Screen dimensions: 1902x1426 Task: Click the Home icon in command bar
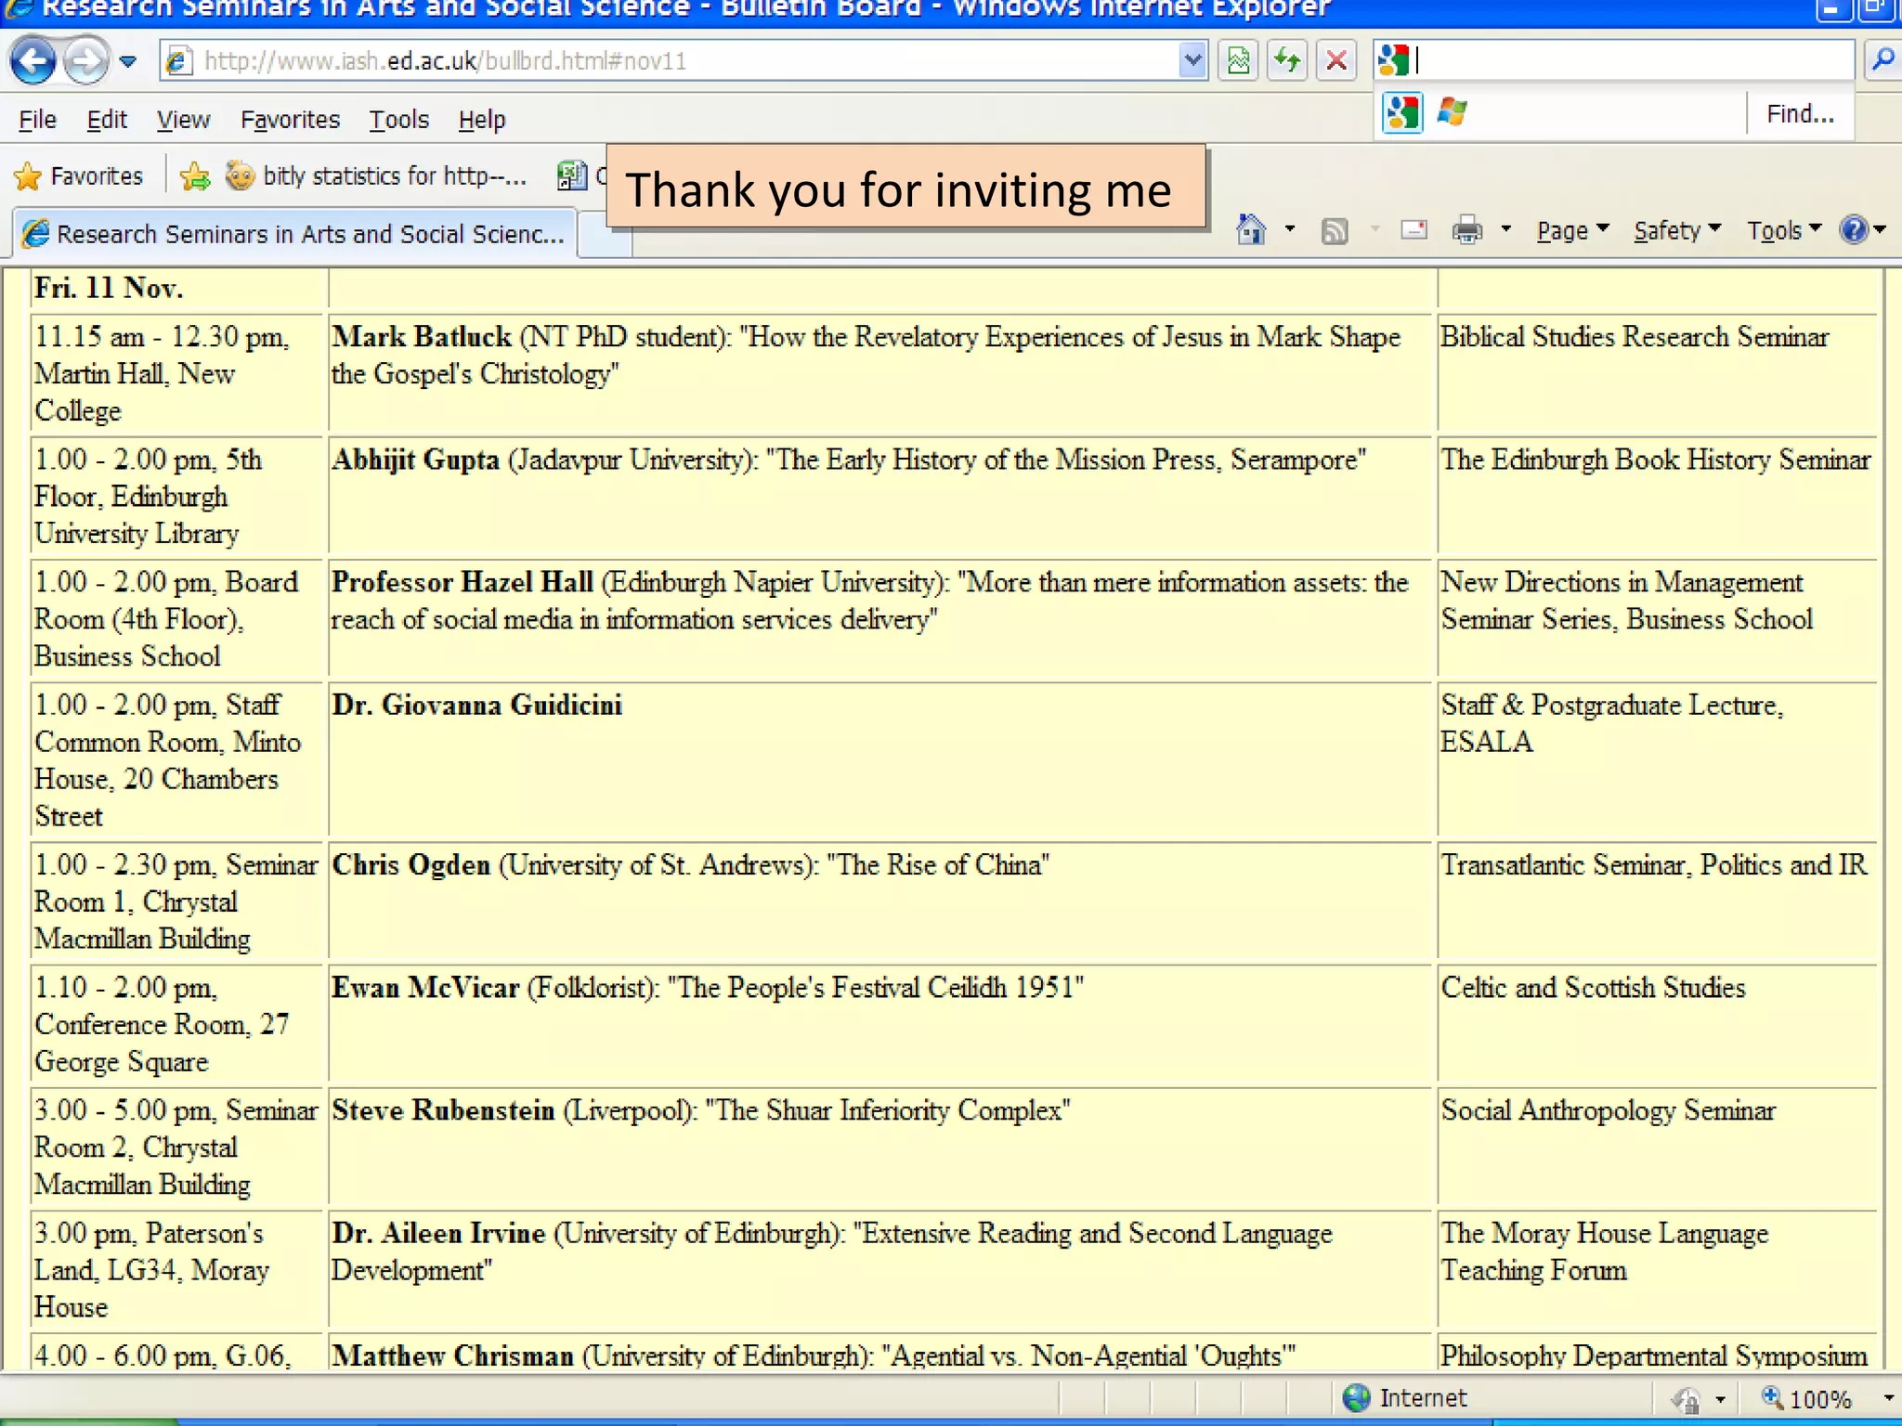click(1251, 229)
